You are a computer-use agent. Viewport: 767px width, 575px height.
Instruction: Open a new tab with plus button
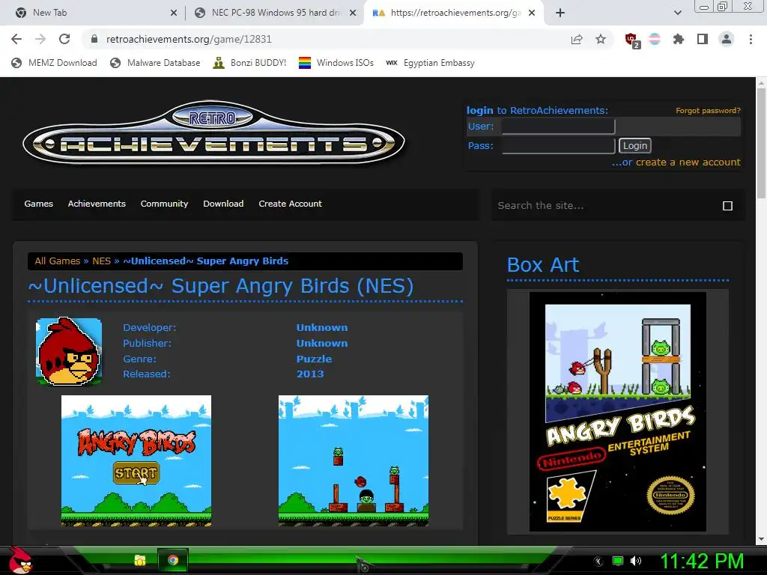(x=560, y=13)
